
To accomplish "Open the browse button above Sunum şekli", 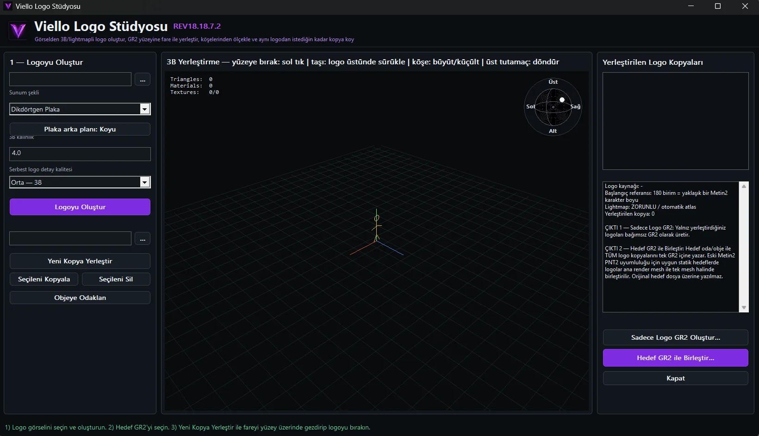I will (x=143, y=80).
